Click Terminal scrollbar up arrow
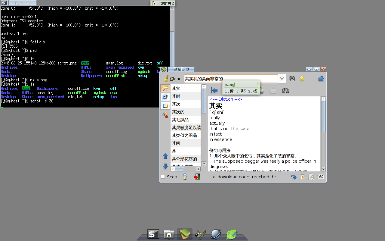 click(172, 8)
